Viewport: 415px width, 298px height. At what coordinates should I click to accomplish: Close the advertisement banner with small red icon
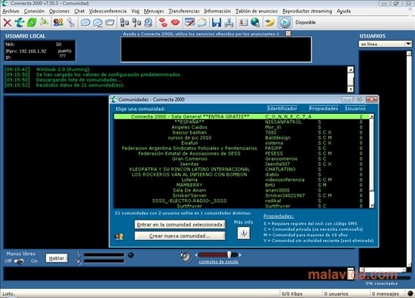pos(288,33)
